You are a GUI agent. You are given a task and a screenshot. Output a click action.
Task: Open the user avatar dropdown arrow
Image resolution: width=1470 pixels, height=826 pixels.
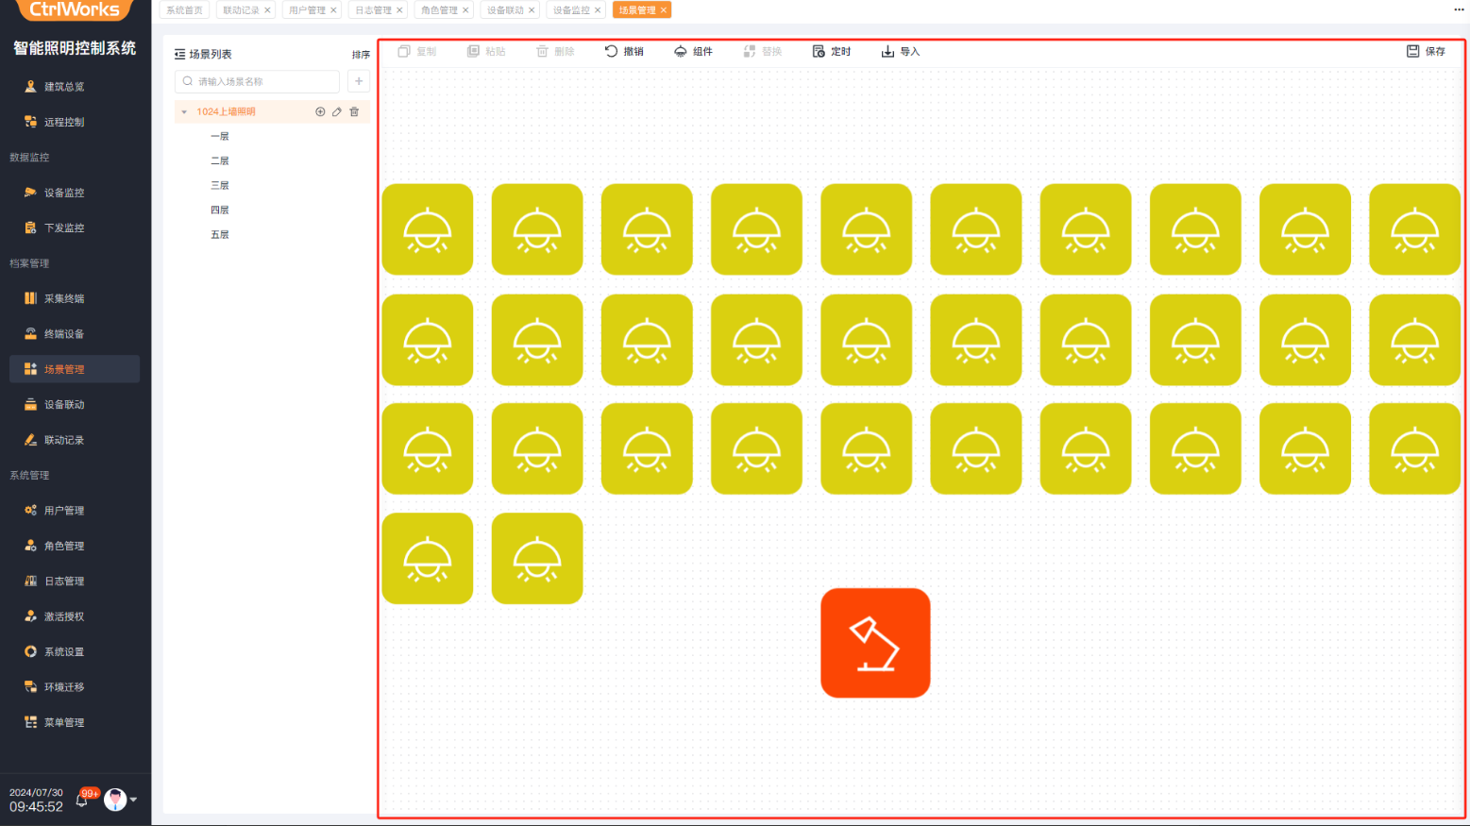pos(133,800)
